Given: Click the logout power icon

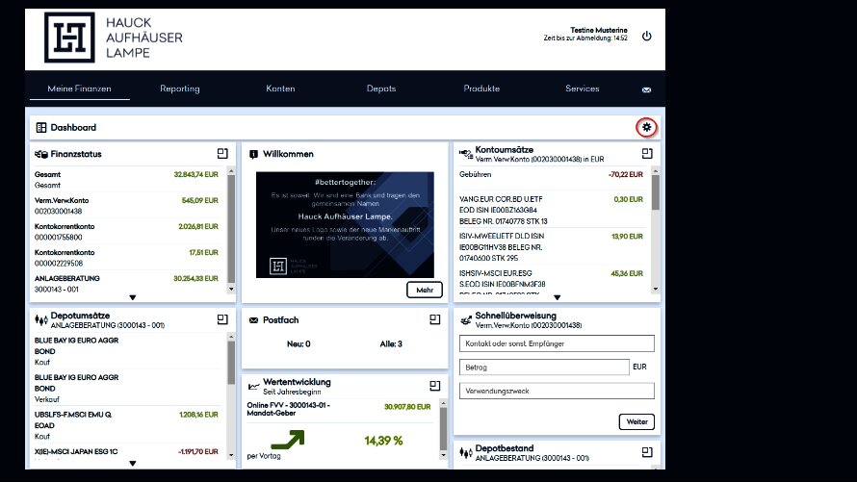Looking at the screenshot, I should point(646,36).
